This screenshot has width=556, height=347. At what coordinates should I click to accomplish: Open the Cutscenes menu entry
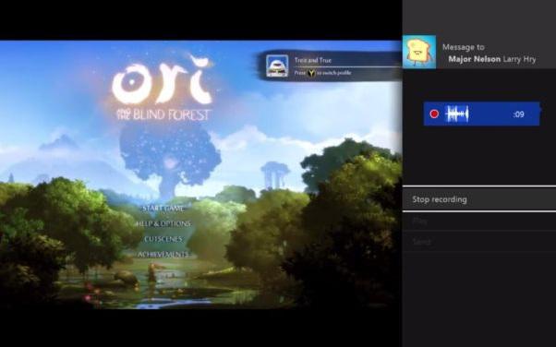tap(163, 239)
